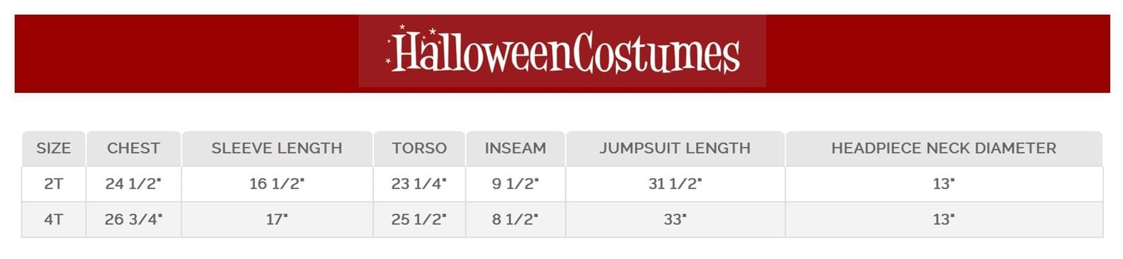Select the 9 1/2" inseam cell
1123x259 pixels.
coord(515,184)
